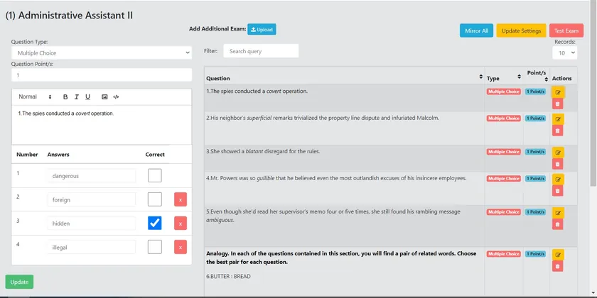Delete question 2 about superficial remarks

[558, 131]
